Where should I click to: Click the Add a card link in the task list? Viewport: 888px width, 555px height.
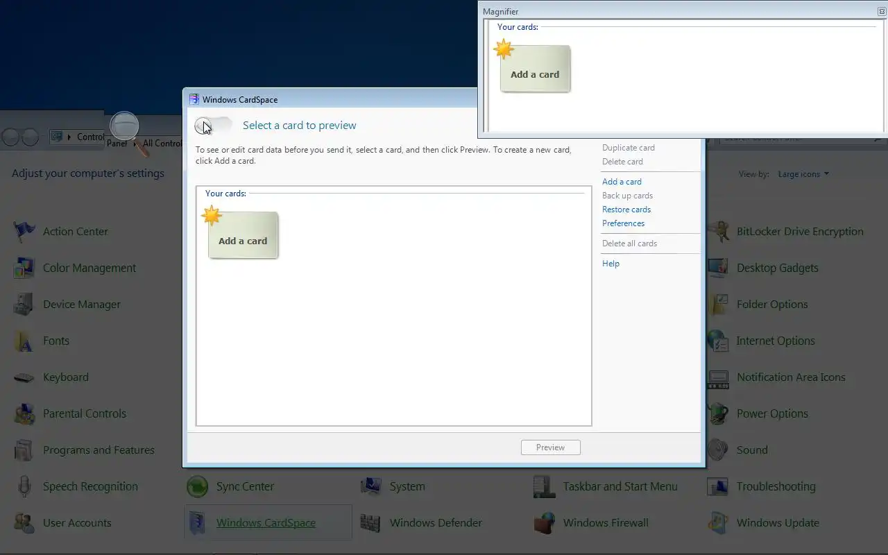pos(622,182)
